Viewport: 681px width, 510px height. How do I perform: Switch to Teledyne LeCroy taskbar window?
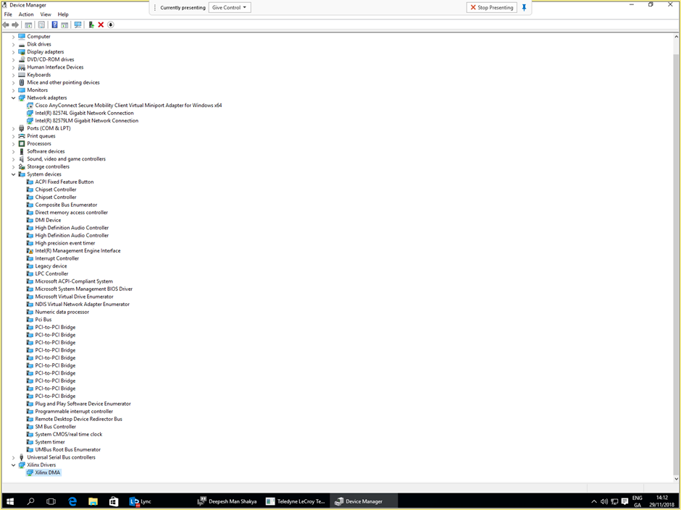coord(296,501)
